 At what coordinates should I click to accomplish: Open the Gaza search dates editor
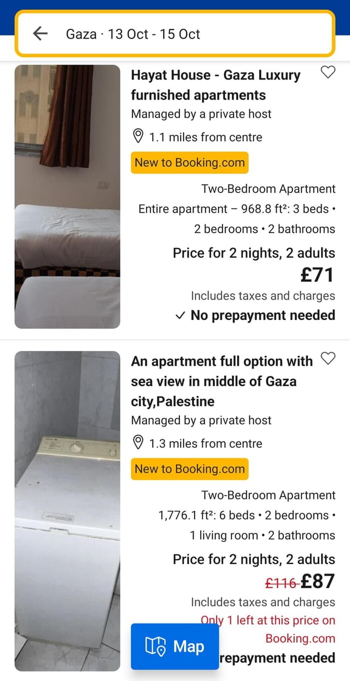[x=175, y=34]
